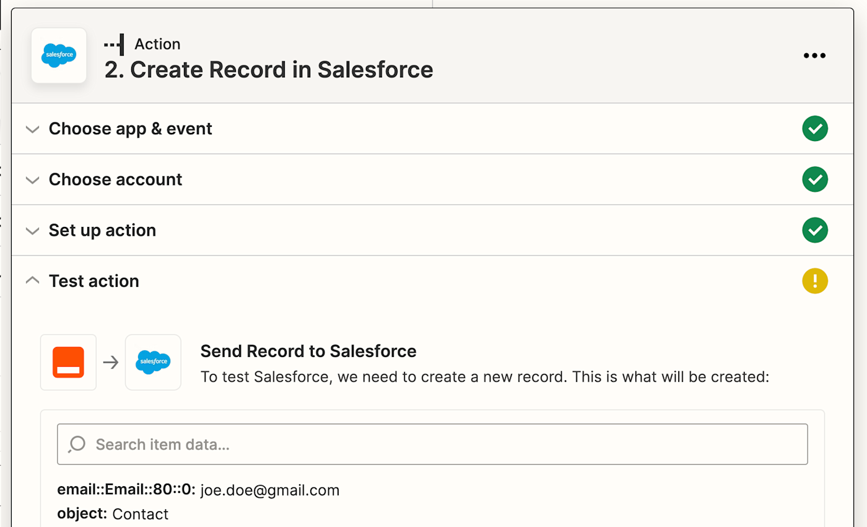Click the magnifier icon in the search field
867x527 pixels.
77,444
